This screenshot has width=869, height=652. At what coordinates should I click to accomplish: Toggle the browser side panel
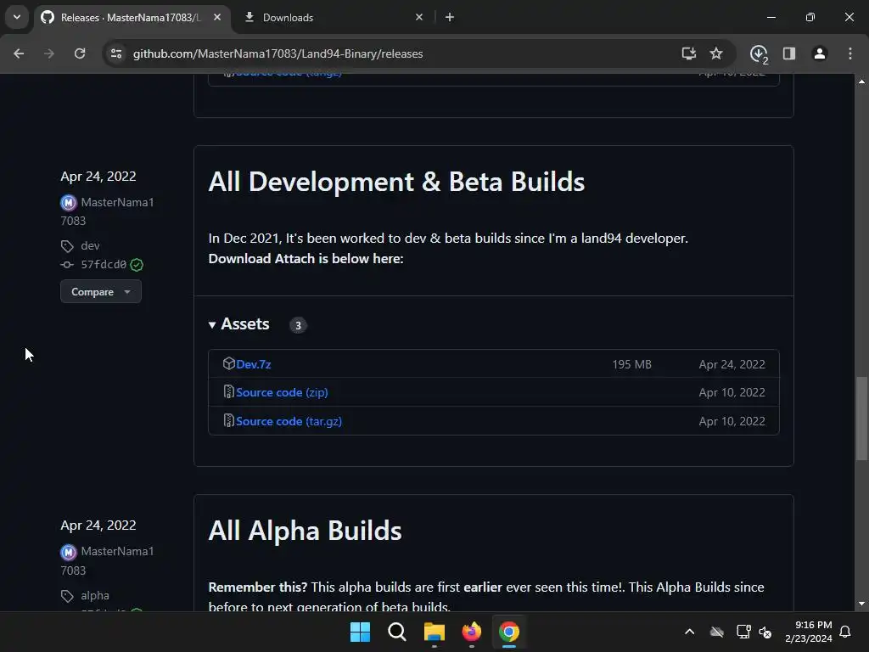click(789, 53)
